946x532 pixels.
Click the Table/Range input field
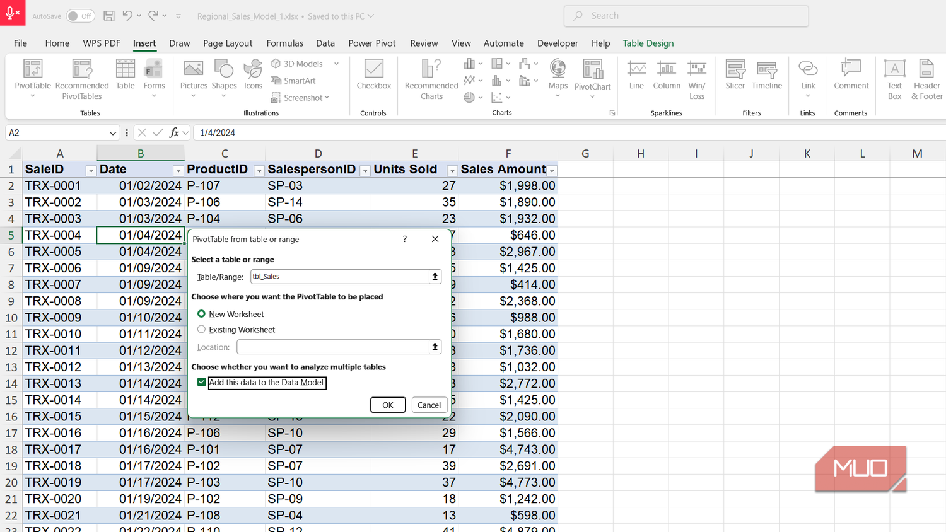[340, 276]
